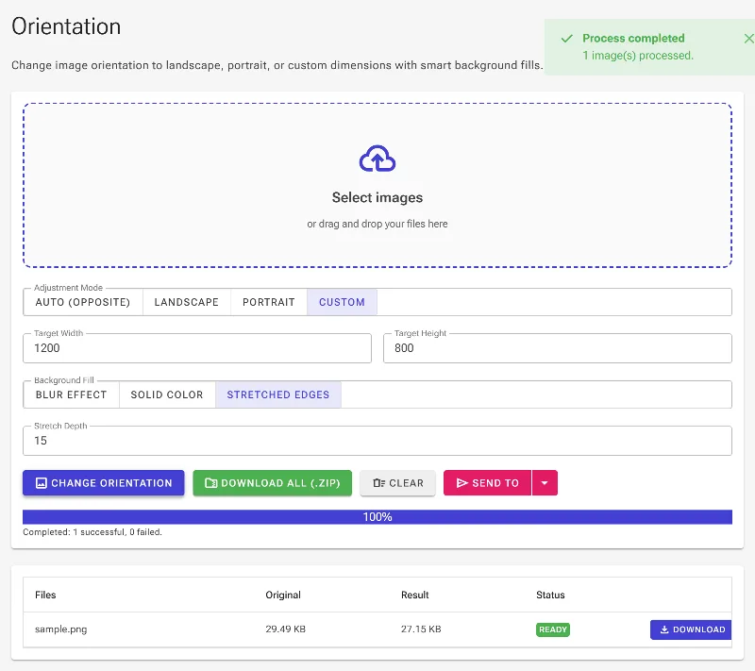
Task: Choose Solid Color background fill
Action: coord(167,394)
